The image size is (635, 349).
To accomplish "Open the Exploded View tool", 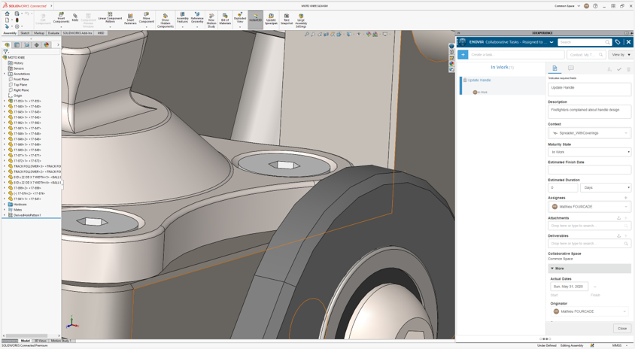I will (x=240, y=17).
